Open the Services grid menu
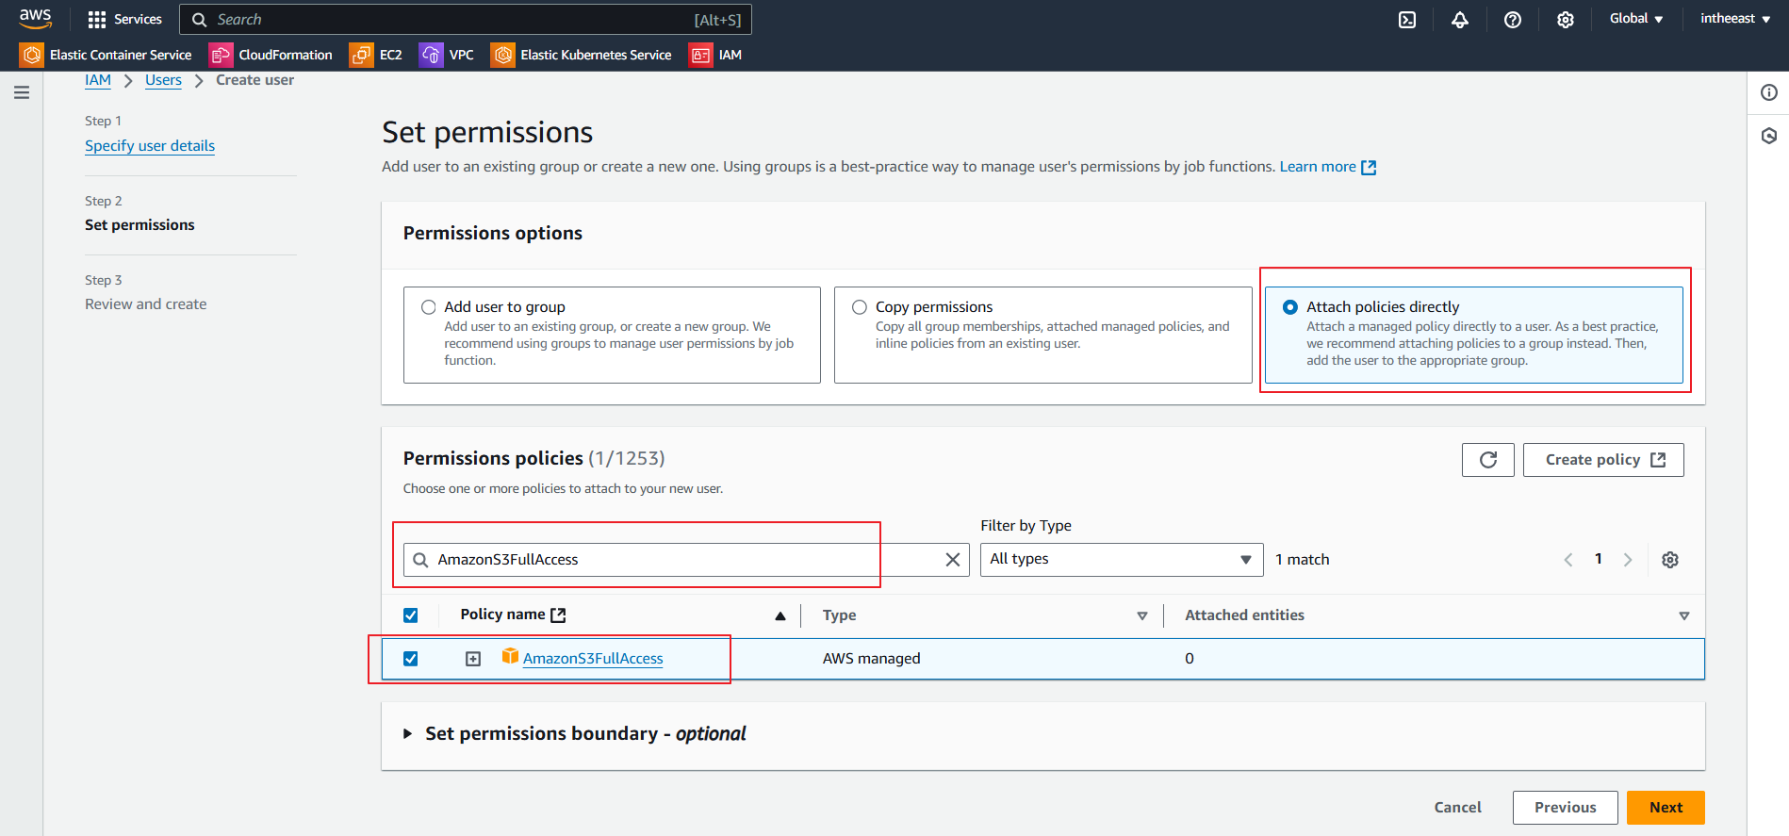 124,19
